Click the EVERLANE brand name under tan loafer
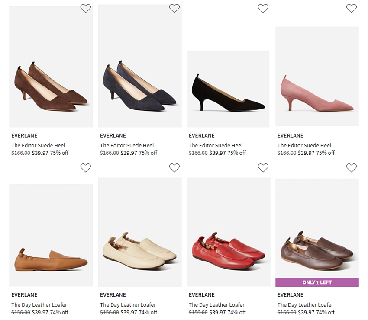 coord(24,294)
